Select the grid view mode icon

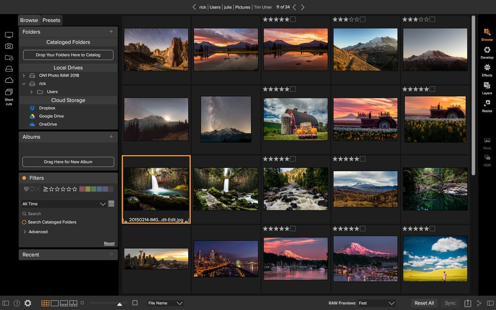(x=45, y=303)
